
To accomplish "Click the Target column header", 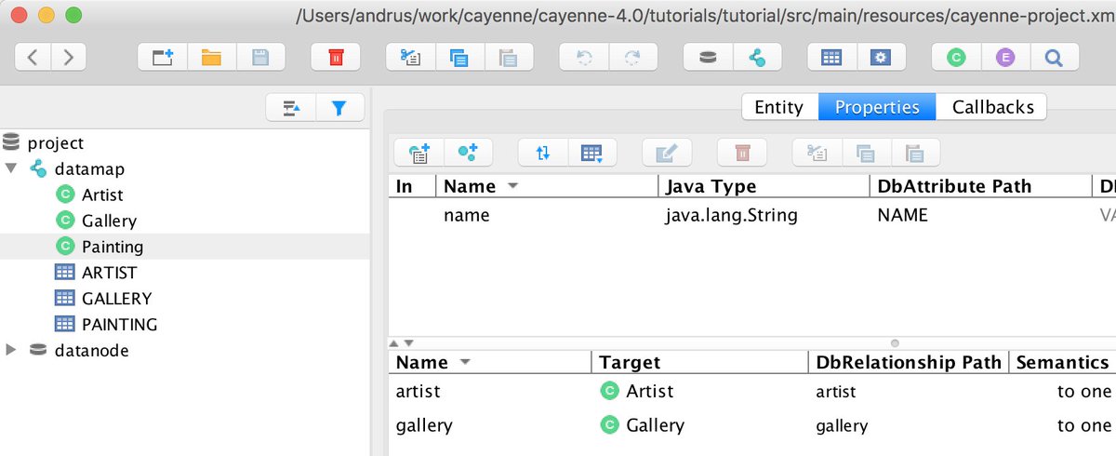I will pyautogui.click(x=698, y=362).
